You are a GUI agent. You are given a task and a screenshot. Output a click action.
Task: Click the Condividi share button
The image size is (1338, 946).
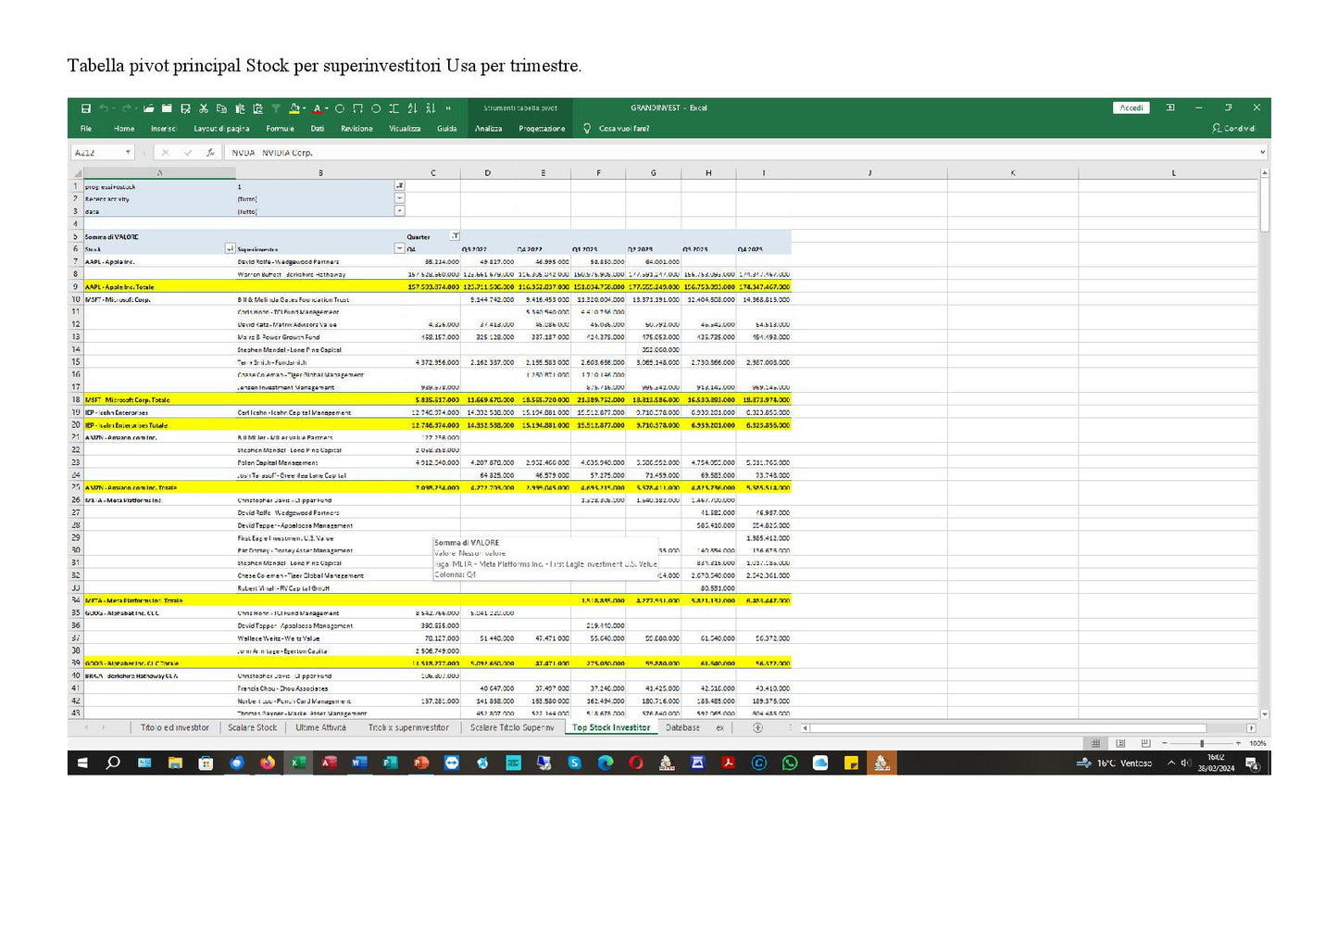1233,129
